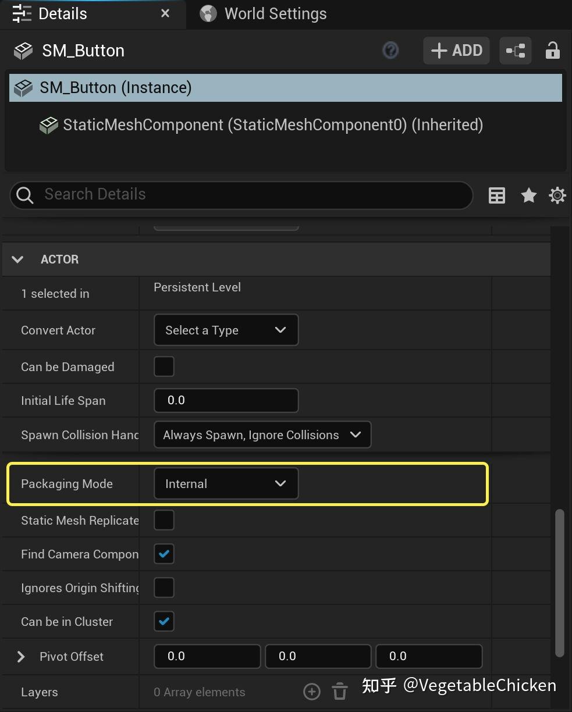Enable the Can be Damaged checkbox

pos(164,367)
